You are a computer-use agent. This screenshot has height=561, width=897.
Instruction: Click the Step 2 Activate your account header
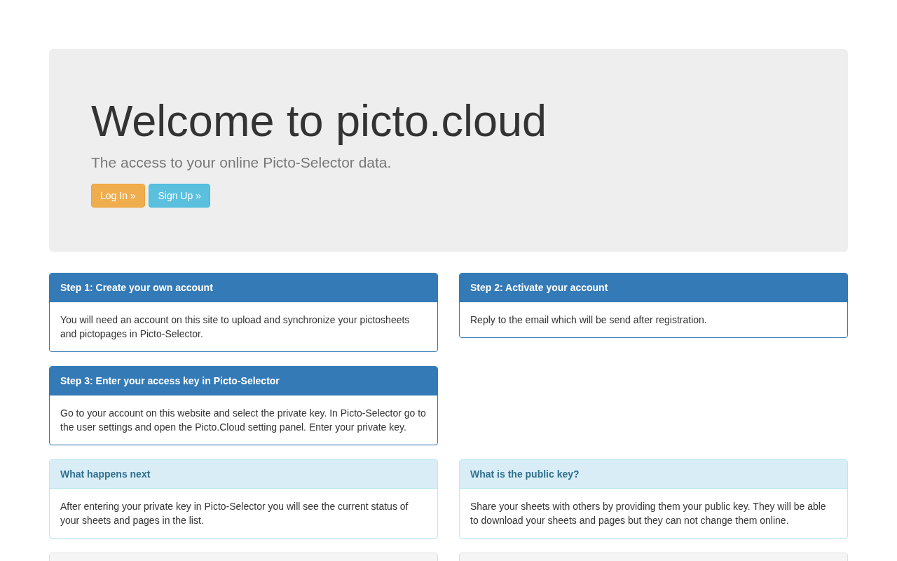[x=653, y=288]
